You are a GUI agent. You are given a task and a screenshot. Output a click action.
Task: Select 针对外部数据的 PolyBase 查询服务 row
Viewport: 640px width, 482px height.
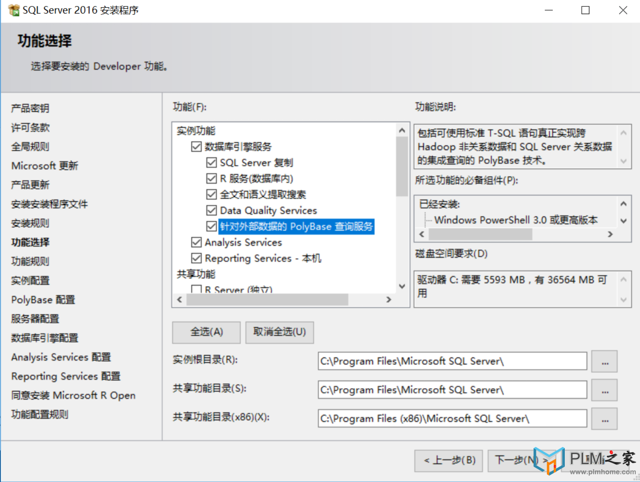[296, 226]
